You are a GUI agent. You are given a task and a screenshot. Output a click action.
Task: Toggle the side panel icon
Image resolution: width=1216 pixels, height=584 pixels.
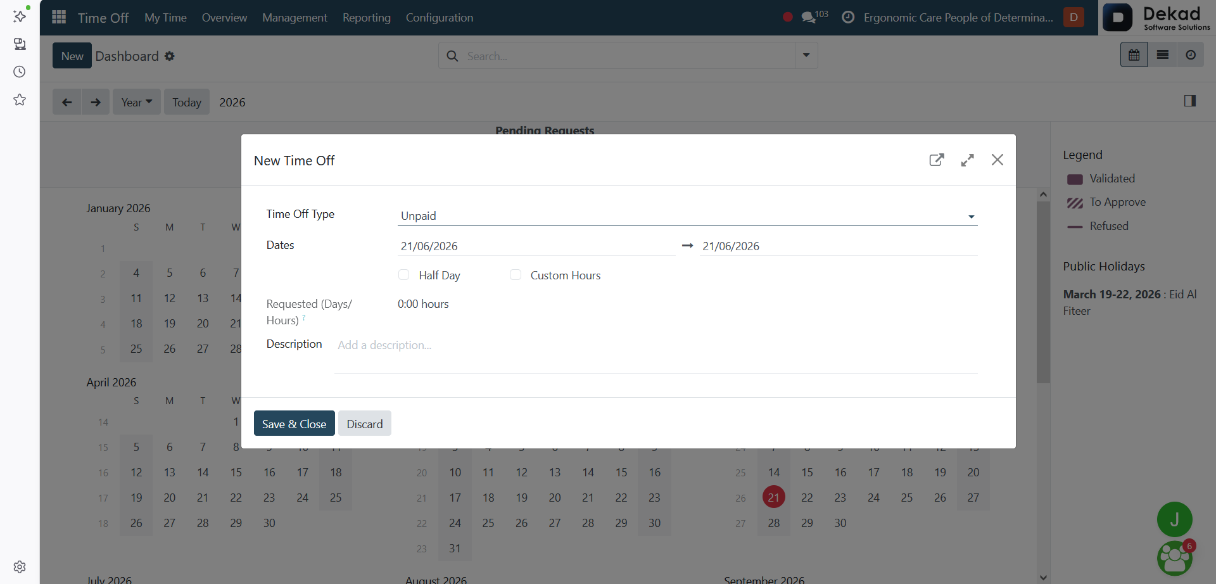[1190, 101]
